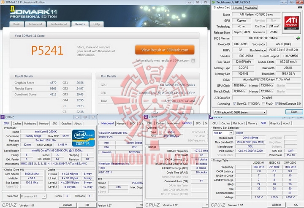Screen dimensions: 304x208
Task: Click Validate in CPU-Z SPD window
Action: click(276, 205)
